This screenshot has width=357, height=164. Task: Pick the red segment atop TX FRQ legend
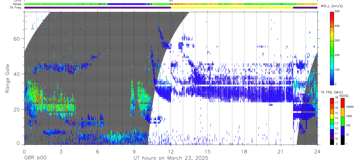[332, 101]
